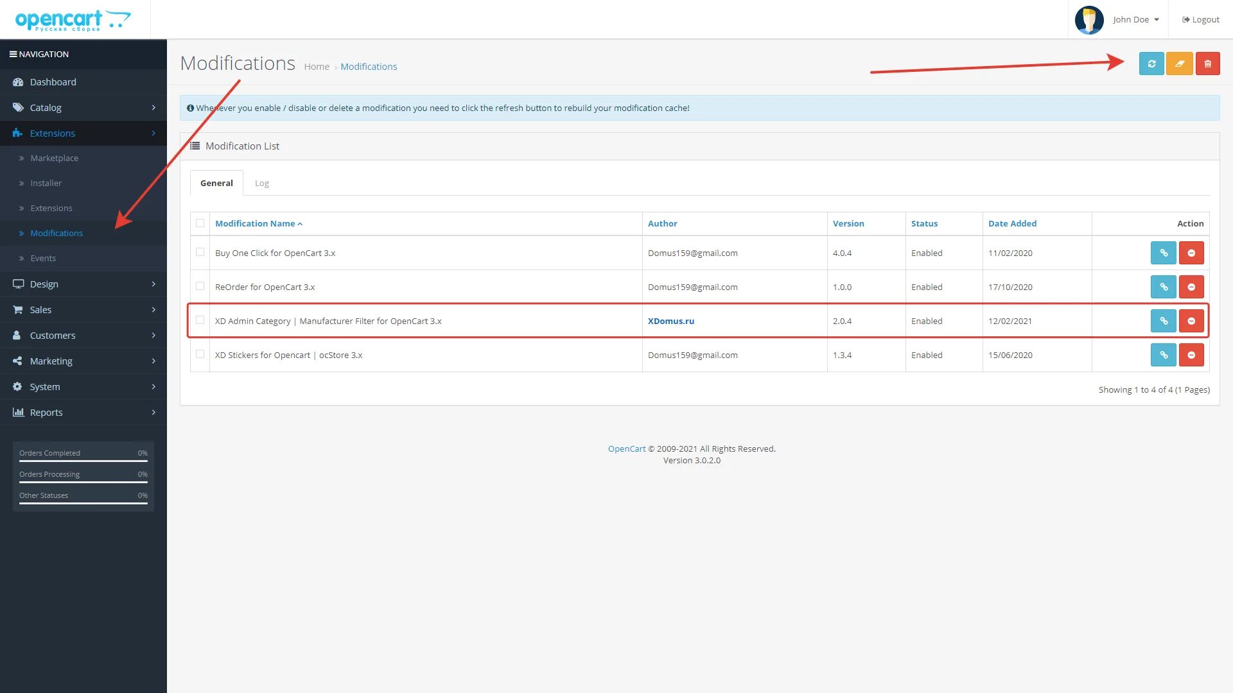The width and height of the screenshot is (1233, 693).
Task: Open the John Doe user dropdown
Action: coord(1135,19)
